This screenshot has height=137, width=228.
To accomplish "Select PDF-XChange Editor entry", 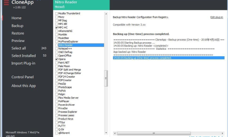I will click(x=70, y=73).
